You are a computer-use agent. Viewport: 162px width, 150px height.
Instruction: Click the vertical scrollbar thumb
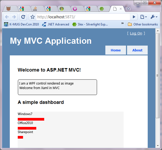click(x=158, y=76)
